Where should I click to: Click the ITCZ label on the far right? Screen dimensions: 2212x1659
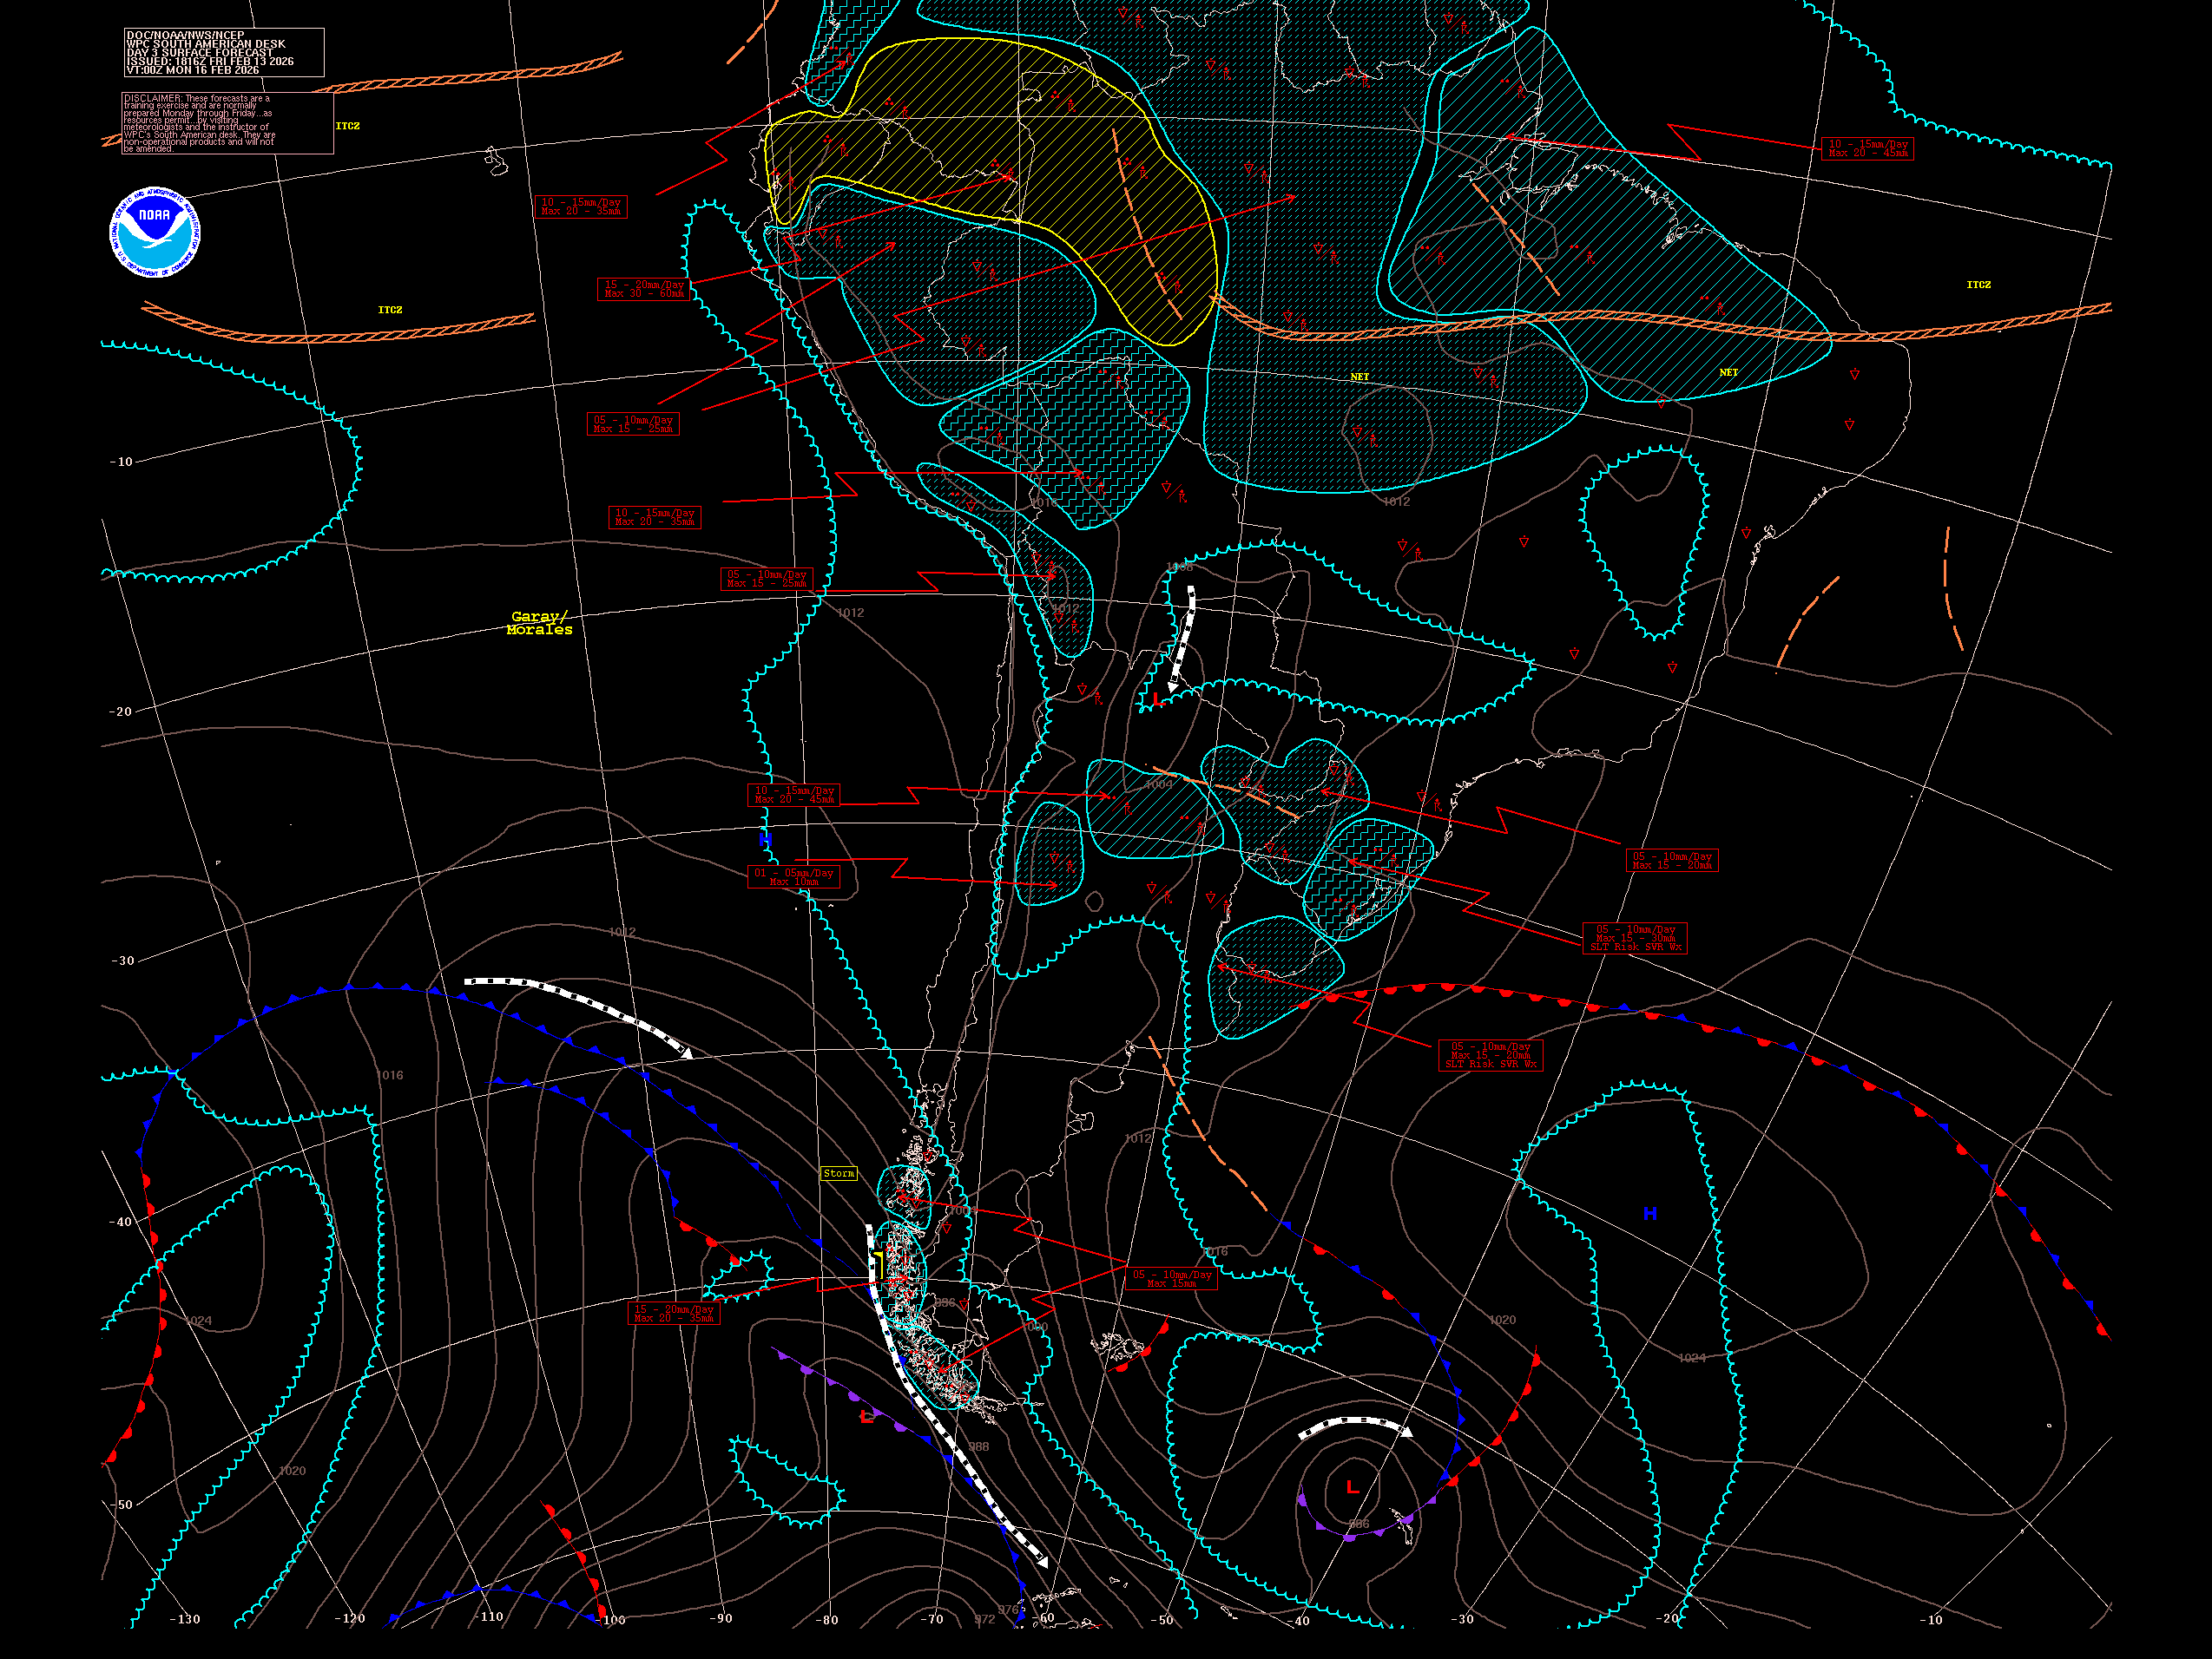pyautogui.click(x=1978, y=285)
